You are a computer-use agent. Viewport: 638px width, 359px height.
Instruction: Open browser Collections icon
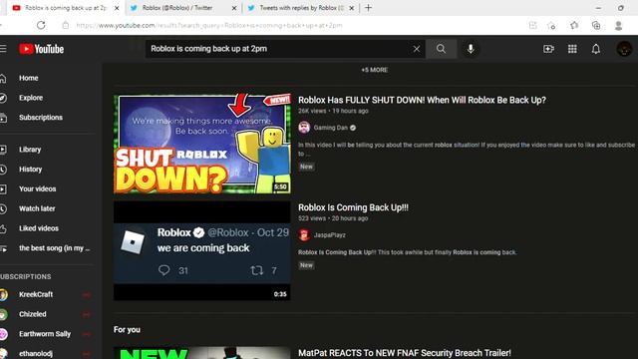click(x=596, y=25)
